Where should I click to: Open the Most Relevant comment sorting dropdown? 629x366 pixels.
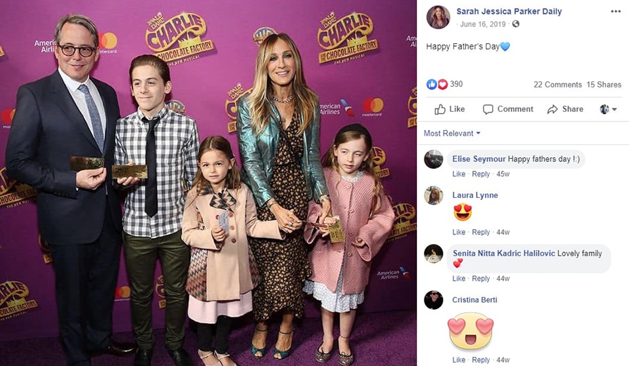(x=452, y=134)
